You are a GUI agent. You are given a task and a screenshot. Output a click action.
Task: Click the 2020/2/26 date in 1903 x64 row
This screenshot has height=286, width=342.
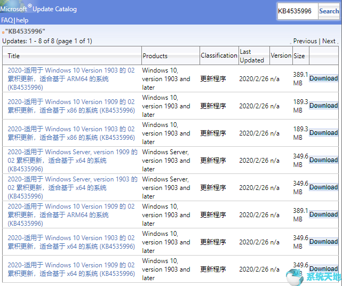pos(253,242)
